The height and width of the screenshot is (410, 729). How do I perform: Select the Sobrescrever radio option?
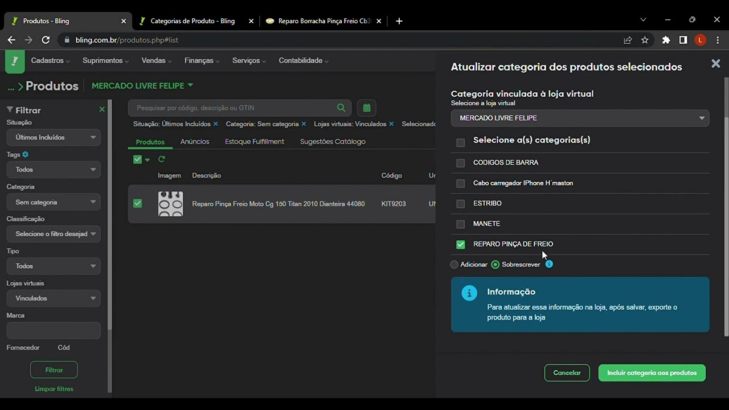tap(495, 264)
